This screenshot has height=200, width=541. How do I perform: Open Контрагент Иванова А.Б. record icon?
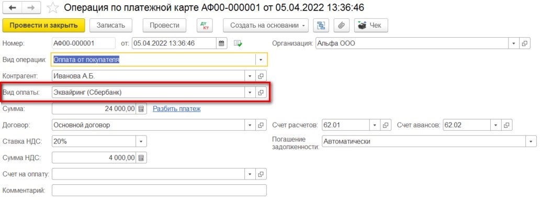(261, 76)
